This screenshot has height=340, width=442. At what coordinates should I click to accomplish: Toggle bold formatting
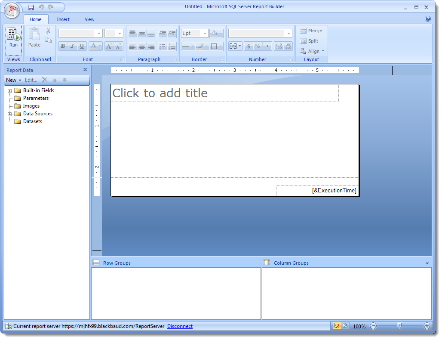(63, 46)
